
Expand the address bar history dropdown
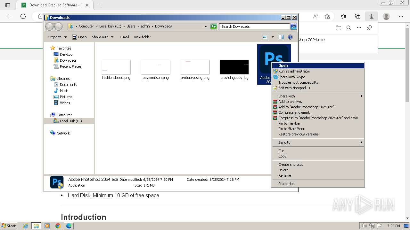click(x=206, y=27)
